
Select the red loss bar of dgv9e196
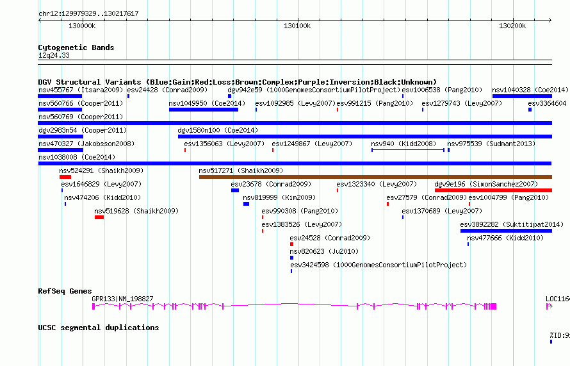[x=493, y=190]
